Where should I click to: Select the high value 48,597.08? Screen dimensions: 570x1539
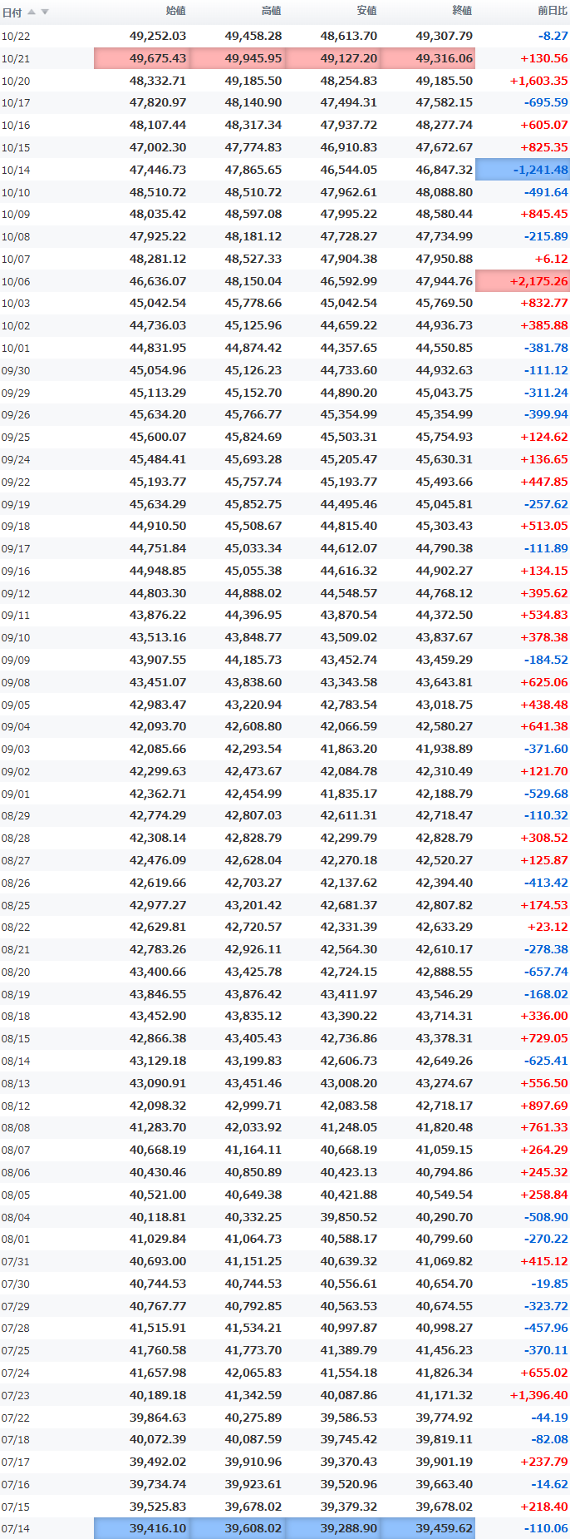tap(253, 214)
